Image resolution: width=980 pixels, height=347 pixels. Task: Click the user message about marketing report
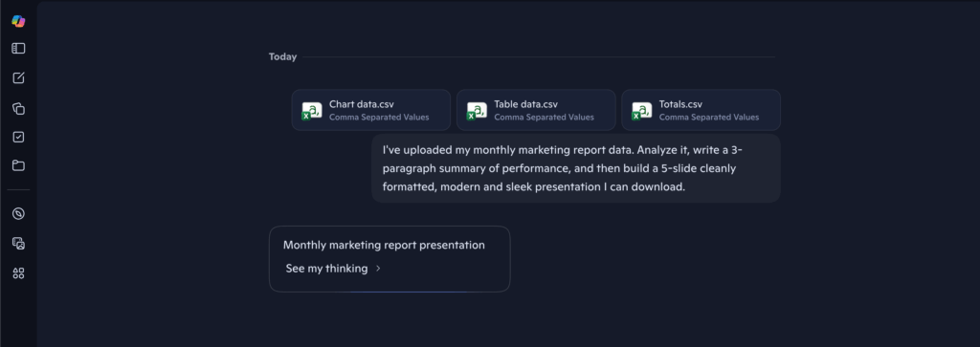(x=576, y=168)
